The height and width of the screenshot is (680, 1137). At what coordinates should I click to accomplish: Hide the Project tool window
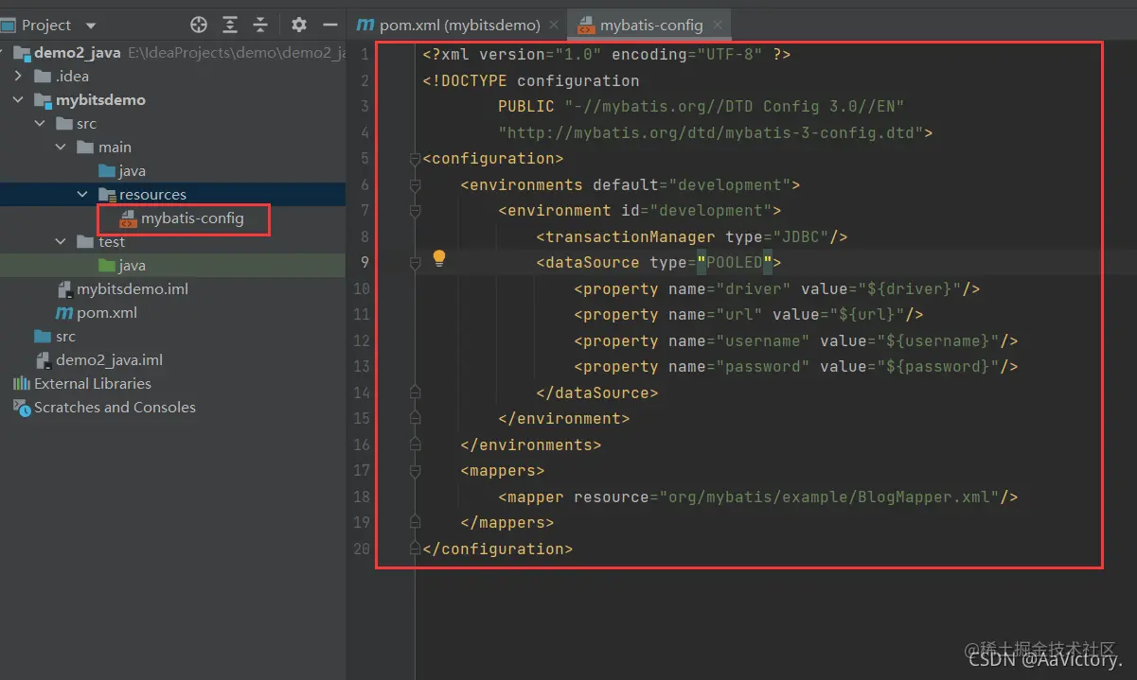(329, 25)
